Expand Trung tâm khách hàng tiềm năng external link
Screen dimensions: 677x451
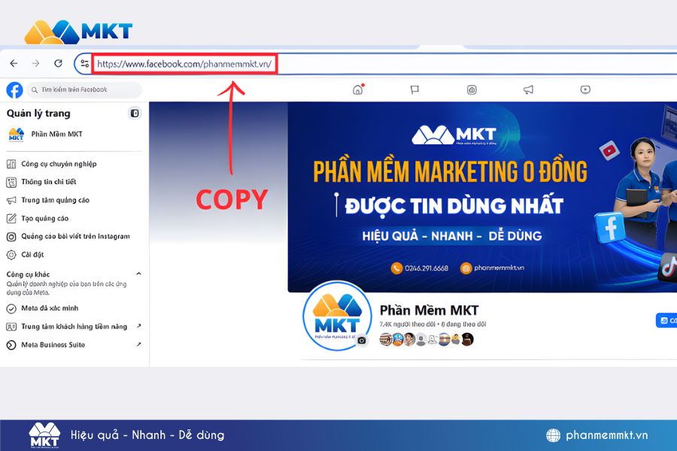coord(138,327)
